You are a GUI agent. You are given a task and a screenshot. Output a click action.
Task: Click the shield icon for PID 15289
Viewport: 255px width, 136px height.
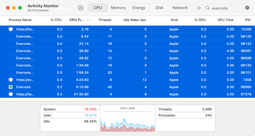pos(11,29)
